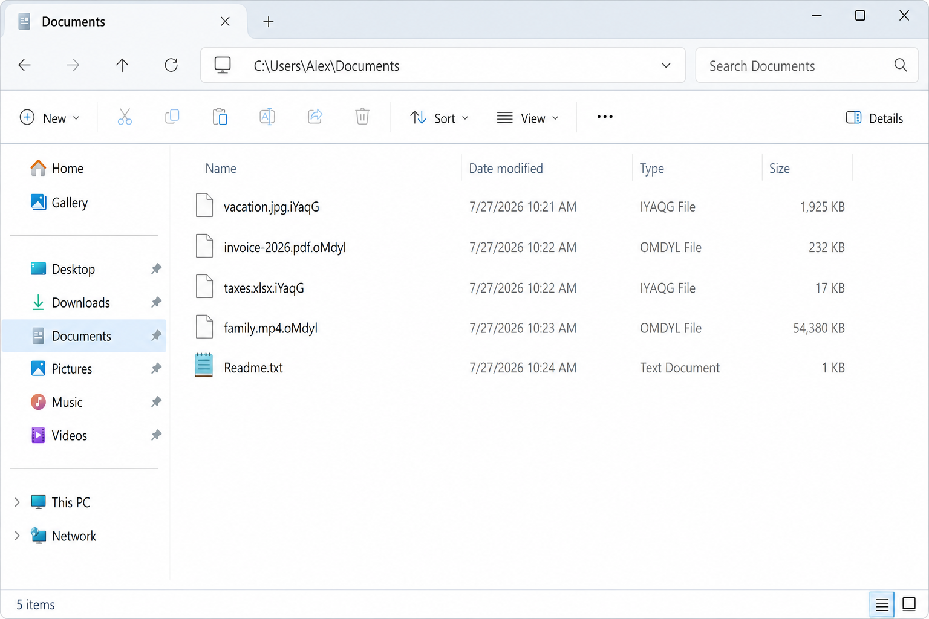Unpin Desktop using its pin icon
This screenshot has width=929, height=619.
point(156,269)
